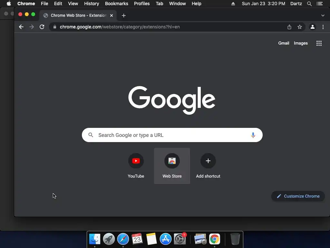Click the globe favicon on the tab
This screenshot has height=248, width=330.
[46, 15]
